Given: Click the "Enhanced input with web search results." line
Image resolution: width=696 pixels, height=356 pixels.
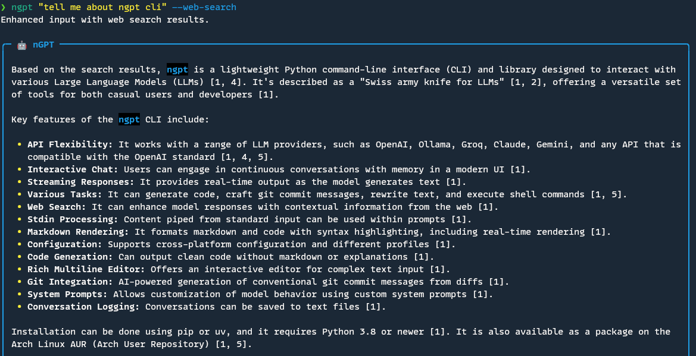Looking at the screenshot, I should [x=105, y=20].
